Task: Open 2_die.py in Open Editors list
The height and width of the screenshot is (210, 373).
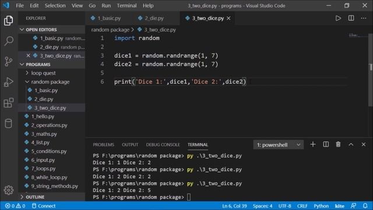Action: [51, 47]
